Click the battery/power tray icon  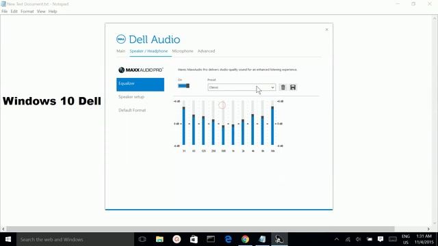point(370,239)
